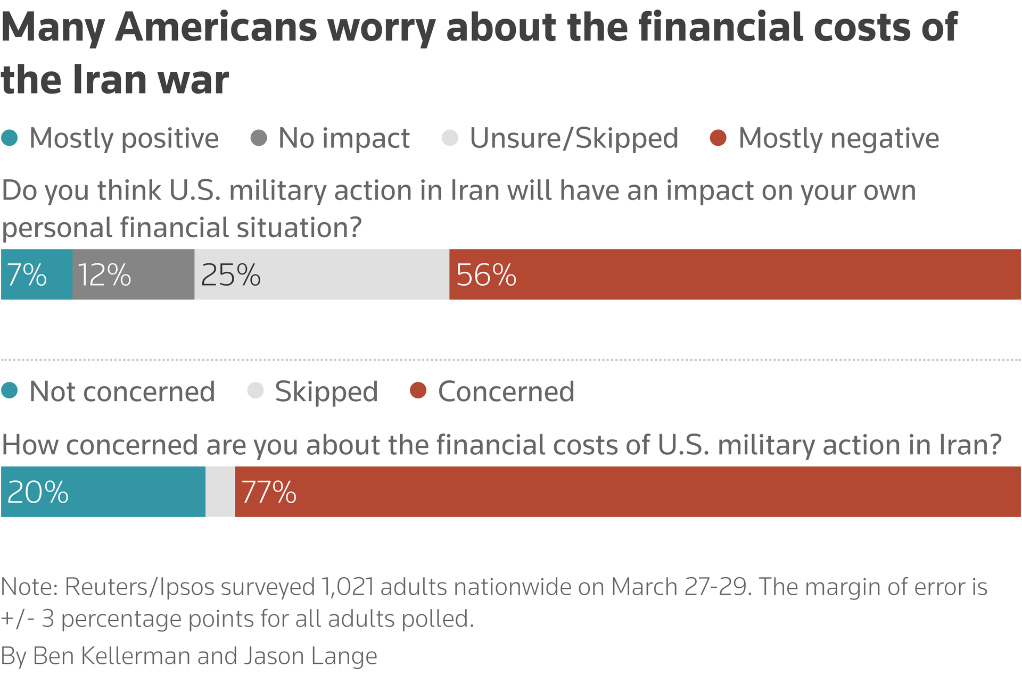Click the unlabeled Skipped segment in lower bar
Image resolution: width=1022 pixels, height=675 pixels.
[220, 492]
